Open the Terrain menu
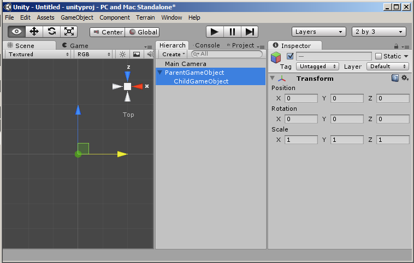414x263 pixels. click(x=145, y=17)
